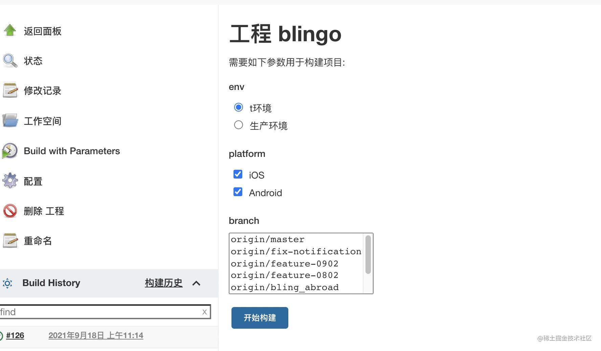Screen dimensions: 601x351
Task: Click the 开始构建 button
Action: (x=260, y=318)
